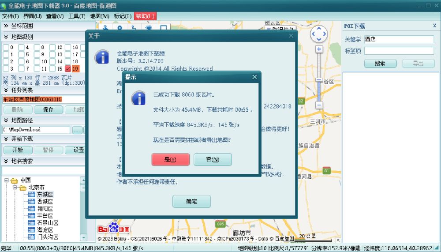
Task: Open the 查看(V) menu
Action: (55, 16)
